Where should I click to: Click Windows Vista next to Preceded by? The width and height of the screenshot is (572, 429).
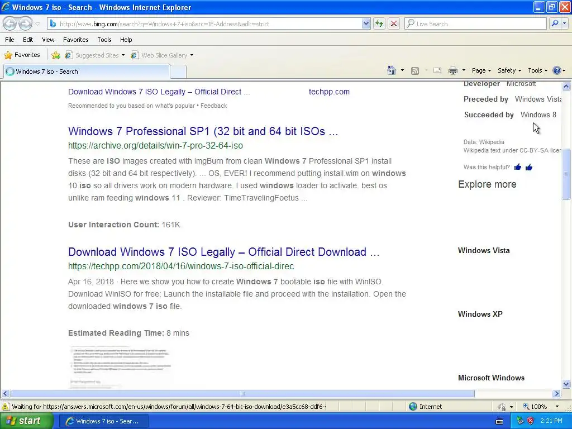coord(538,99)
